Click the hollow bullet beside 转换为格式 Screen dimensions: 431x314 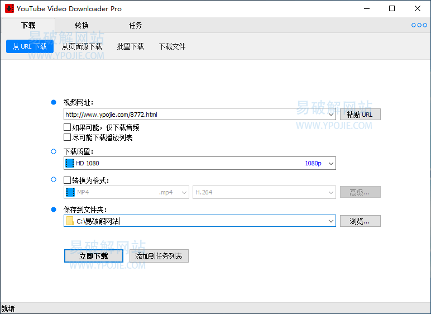point(54,180)
